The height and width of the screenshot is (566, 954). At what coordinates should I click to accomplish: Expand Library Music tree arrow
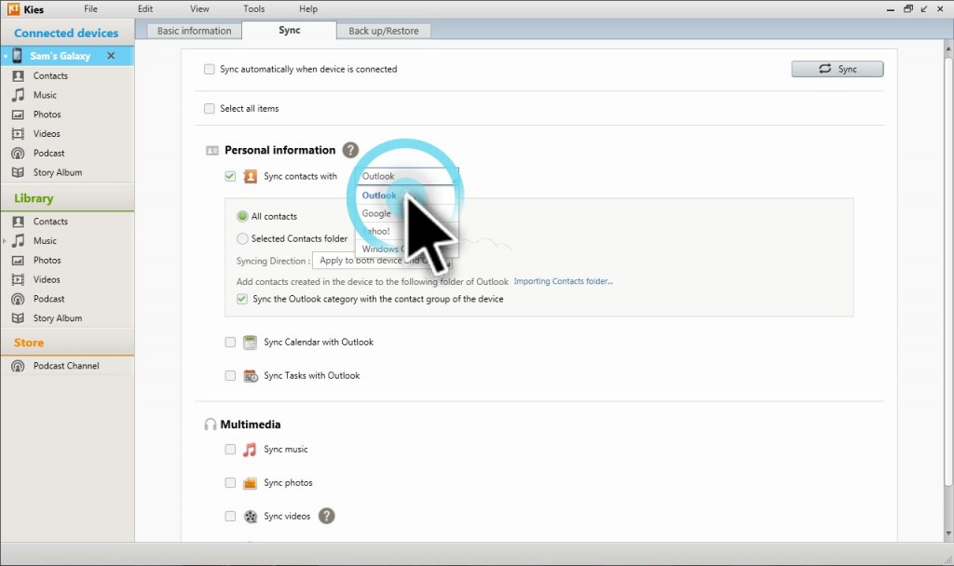[5, 241]
